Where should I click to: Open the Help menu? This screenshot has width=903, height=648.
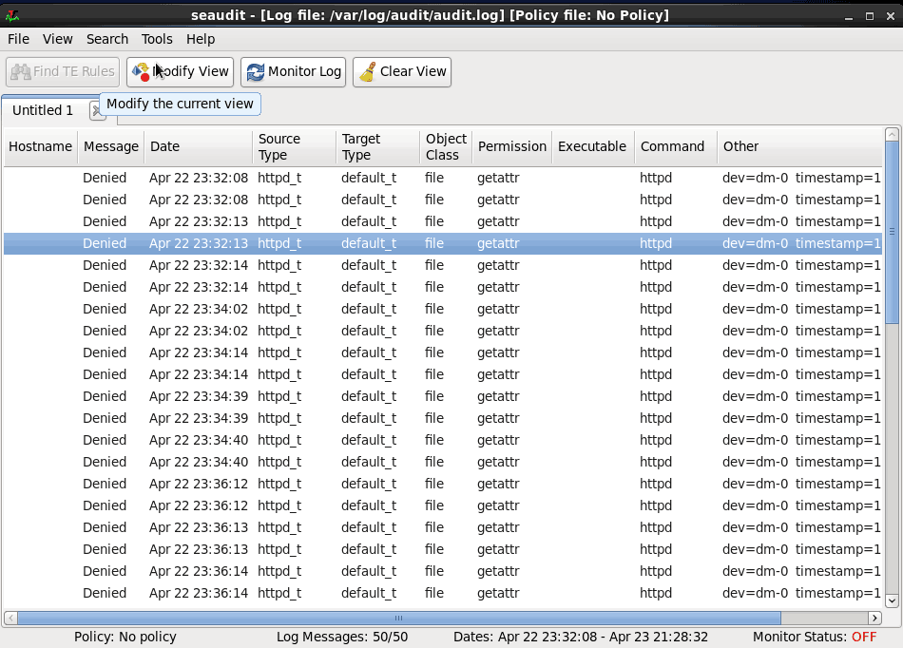[x=201, y=39]
